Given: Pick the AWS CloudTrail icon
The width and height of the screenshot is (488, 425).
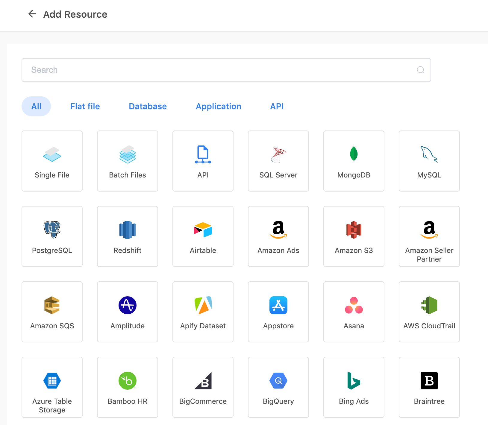Looking at the screenshot, I should pyautogui.click(x=429, y=305).
